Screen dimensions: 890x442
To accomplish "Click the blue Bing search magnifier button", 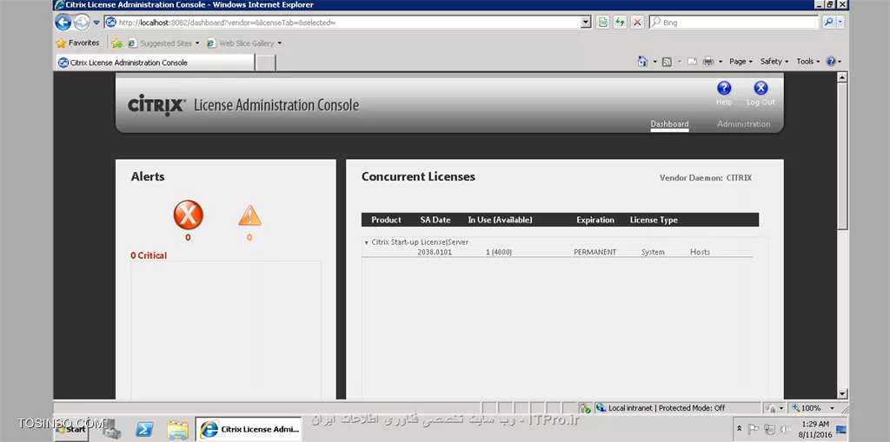I will 828,22.
